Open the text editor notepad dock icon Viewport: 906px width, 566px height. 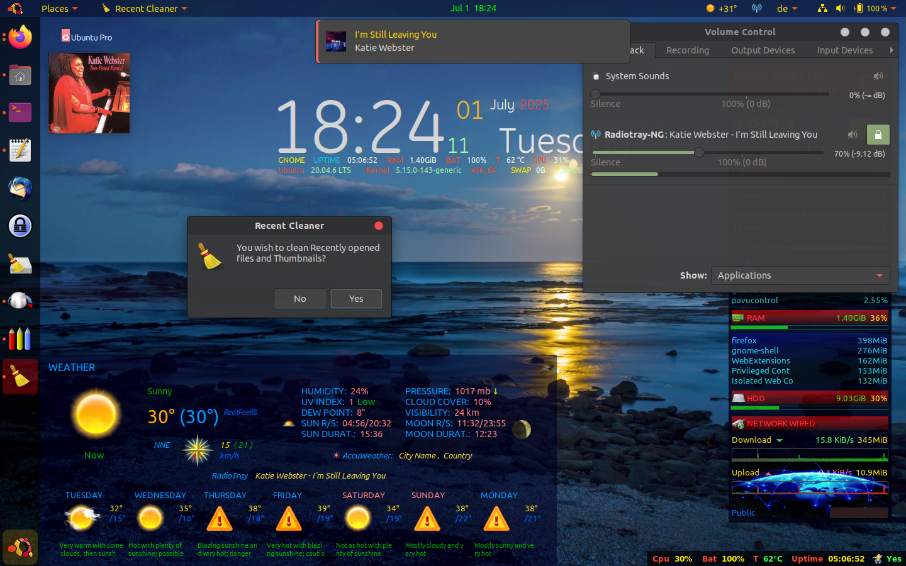coord(20,150)
